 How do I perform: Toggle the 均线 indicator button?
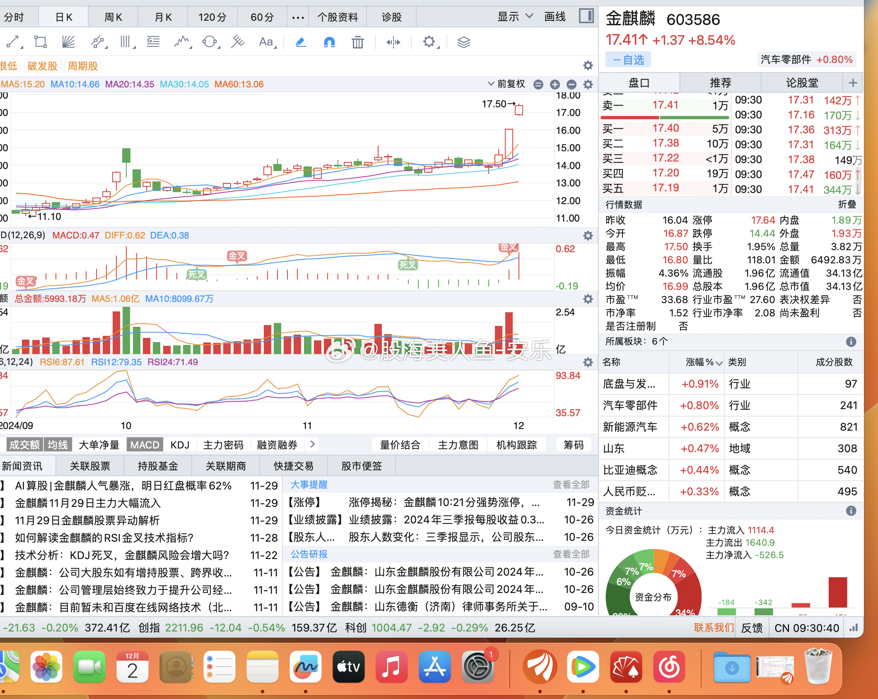coord(58,445)
